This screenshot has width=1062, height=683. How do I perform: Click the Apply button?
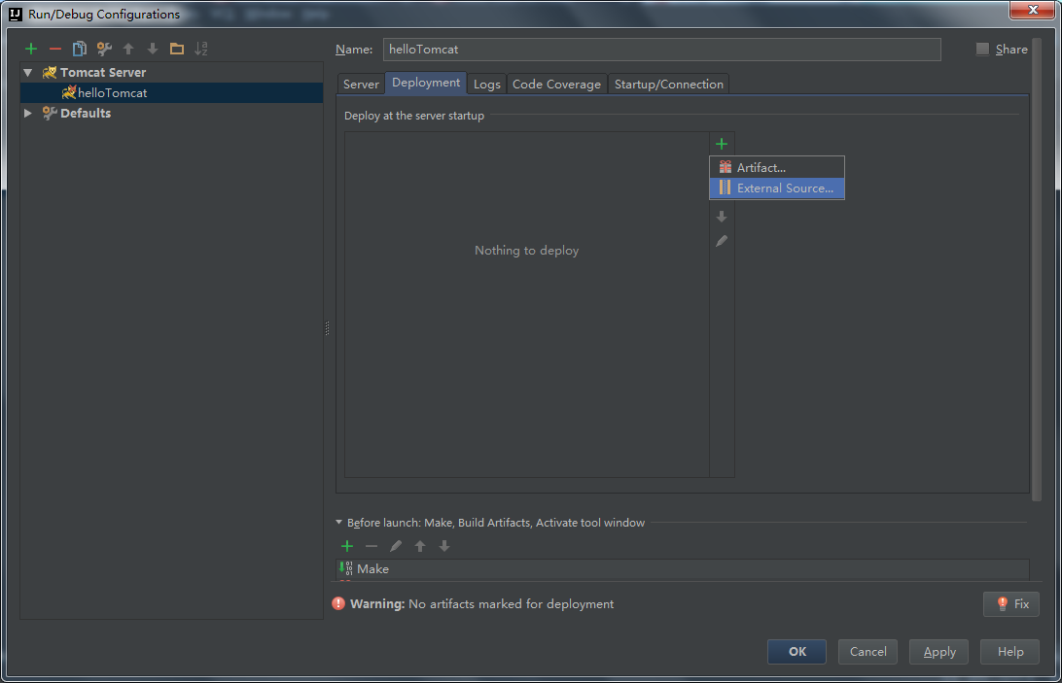938,651
